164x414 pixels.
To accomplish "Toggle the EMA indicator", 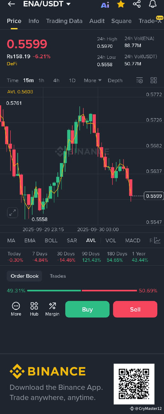I will tap(30, 240).
